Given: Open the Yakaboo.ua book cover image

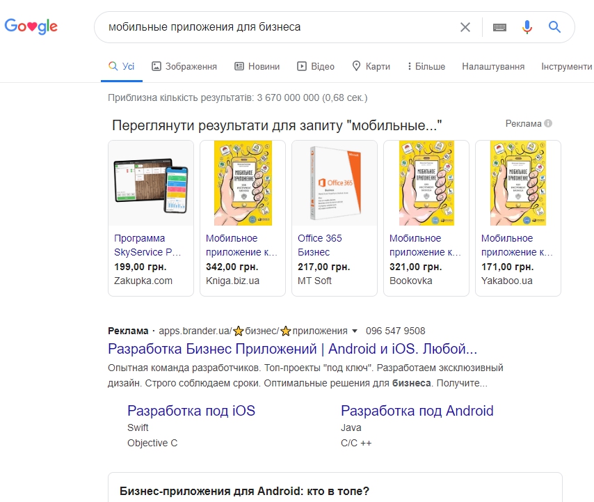Looking at the screenshot, I should [x=518, y=183].
